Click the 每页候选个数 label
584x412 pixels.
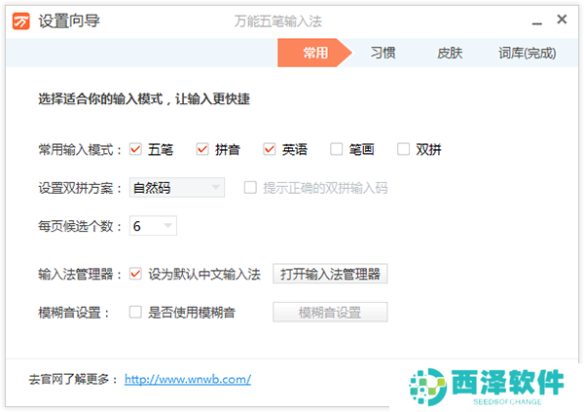[80, 226]
